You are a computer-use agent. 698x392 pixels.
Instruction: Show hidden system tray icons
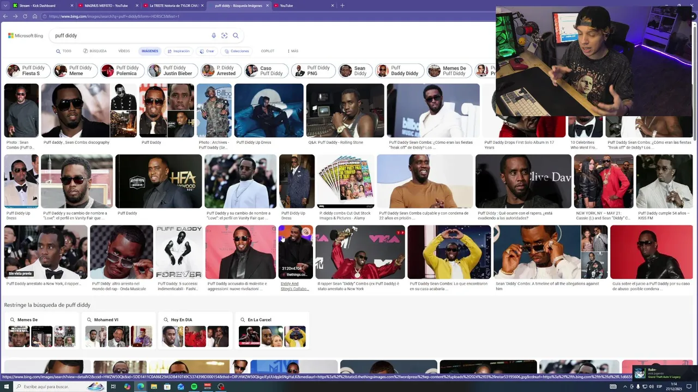(x=625, y=387)
